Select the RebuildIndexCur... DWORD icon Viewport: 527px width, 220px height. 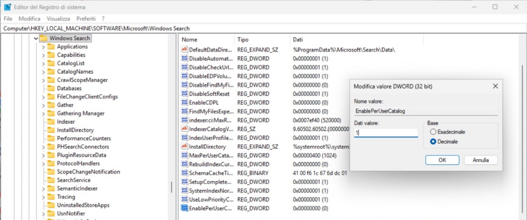pyautogui.click(x=184, y=164)
